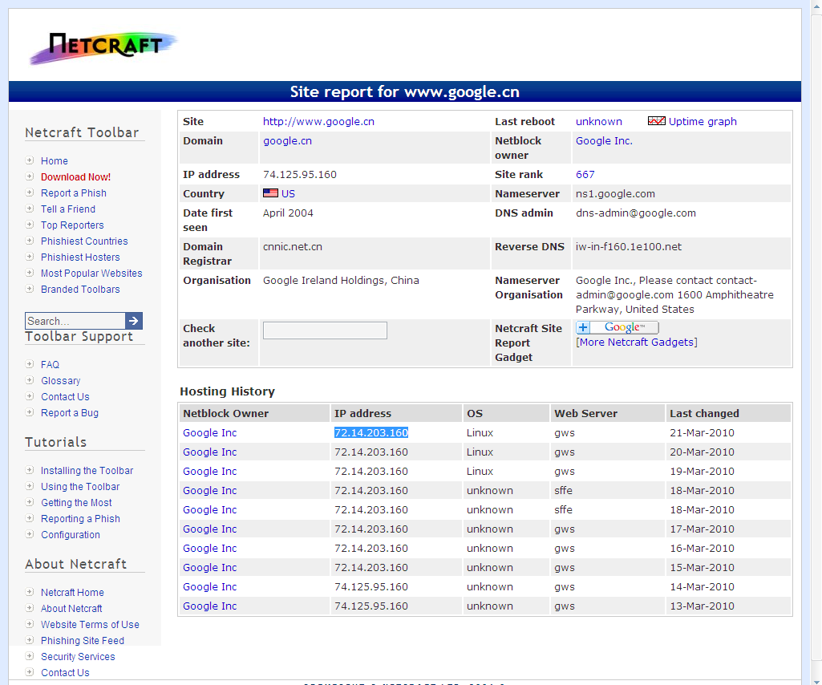
Task: Open the Home link in sidebar
Action: [x=55, y=161]
